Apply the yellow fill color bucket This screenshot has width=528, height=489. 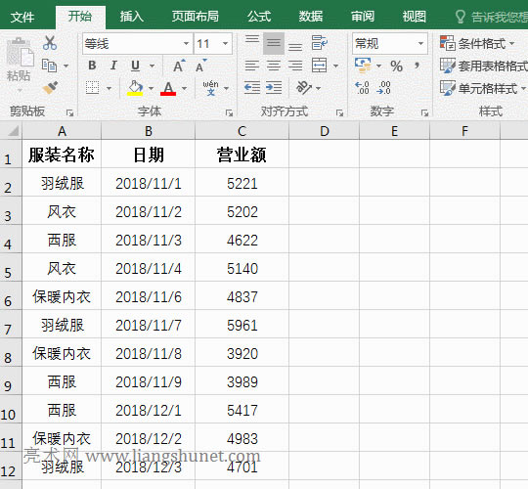(x=135, y=88)
